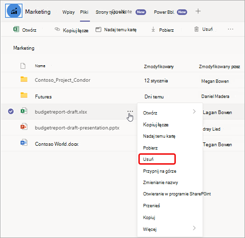Click file type column header icon
The width and height of the screenshot is (245, 238).
tap(23, 66)
